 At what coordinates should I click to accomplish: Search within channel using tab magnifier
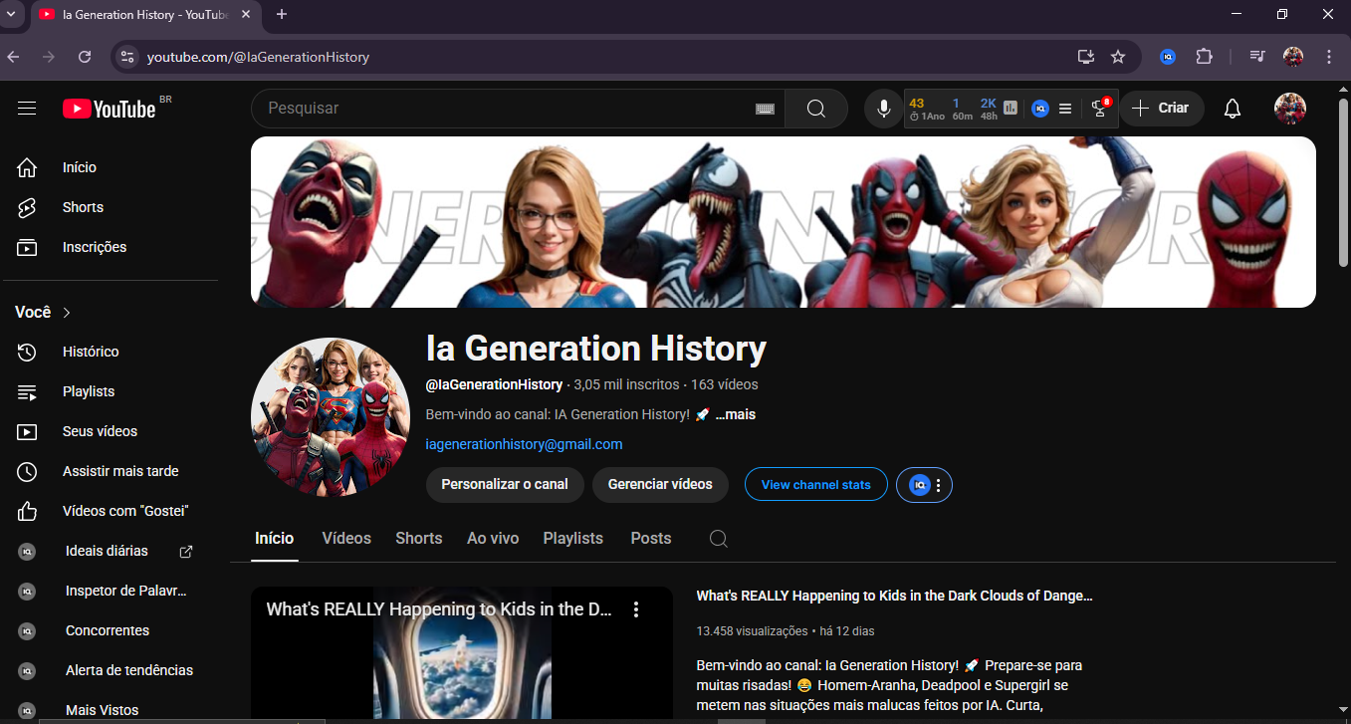point(719,539)
